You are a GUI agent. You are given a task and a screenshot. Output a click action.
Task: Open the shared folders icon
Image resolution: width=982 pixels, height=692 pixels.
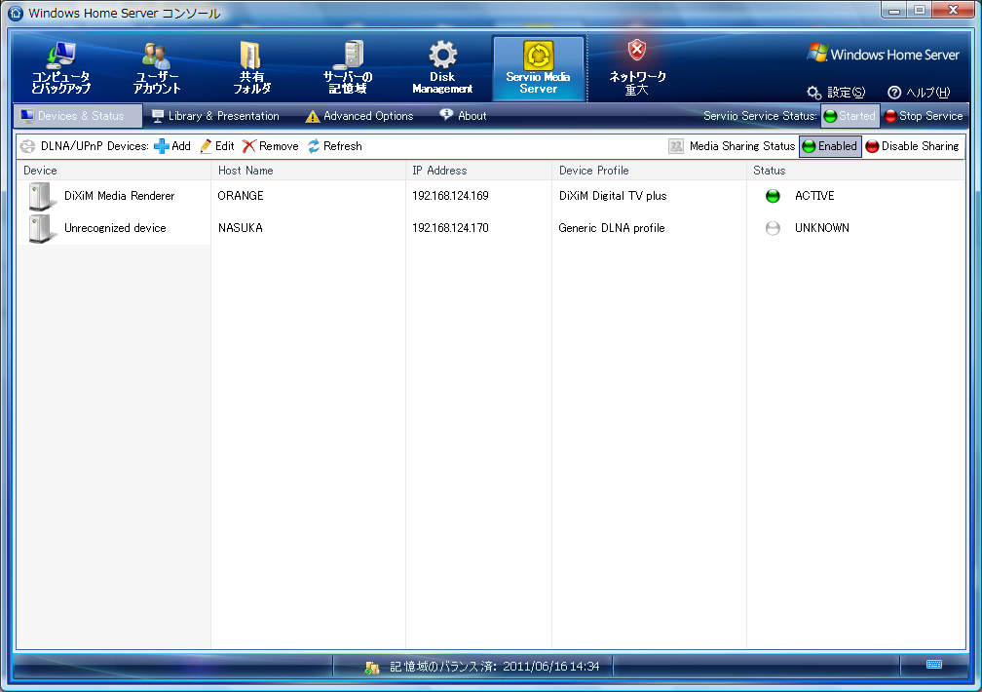[x=250, y=55]
